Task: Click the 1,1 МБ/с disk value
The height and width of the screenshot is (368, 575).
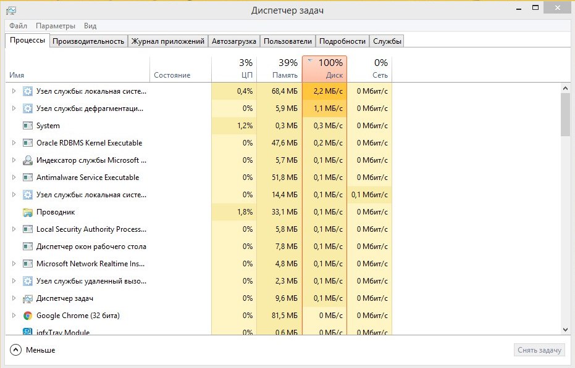Action: coord(328,108)
